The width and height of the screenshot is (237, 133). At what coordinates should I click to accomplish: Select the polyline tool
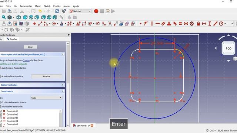click(x=79, y=24)
